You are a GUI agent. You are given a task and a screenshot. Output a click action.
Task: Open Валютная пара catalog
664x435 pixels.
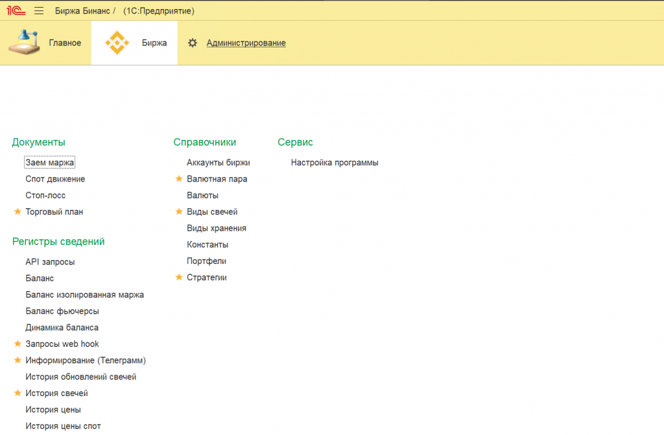click(217, 179)
